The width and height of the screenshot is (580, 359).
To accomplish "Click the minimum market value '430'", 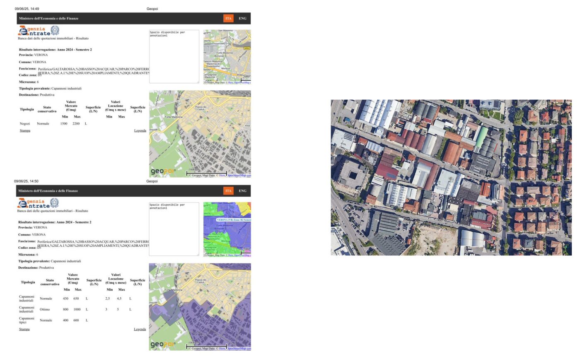I will [x=65, y=299].
